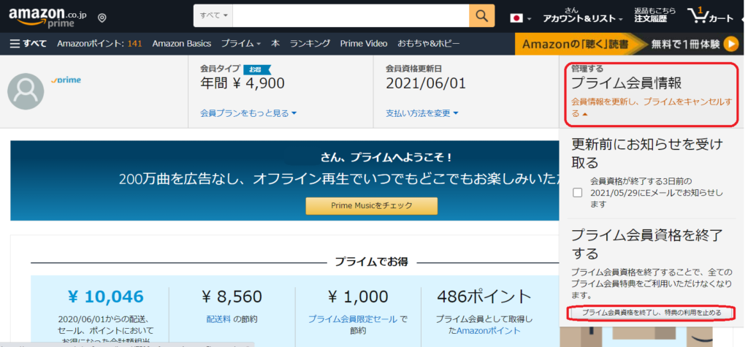Click the 無料で1冊体験 banner text
The height and width of the screenshot is (347, 748).
click(x=685, y=44)
